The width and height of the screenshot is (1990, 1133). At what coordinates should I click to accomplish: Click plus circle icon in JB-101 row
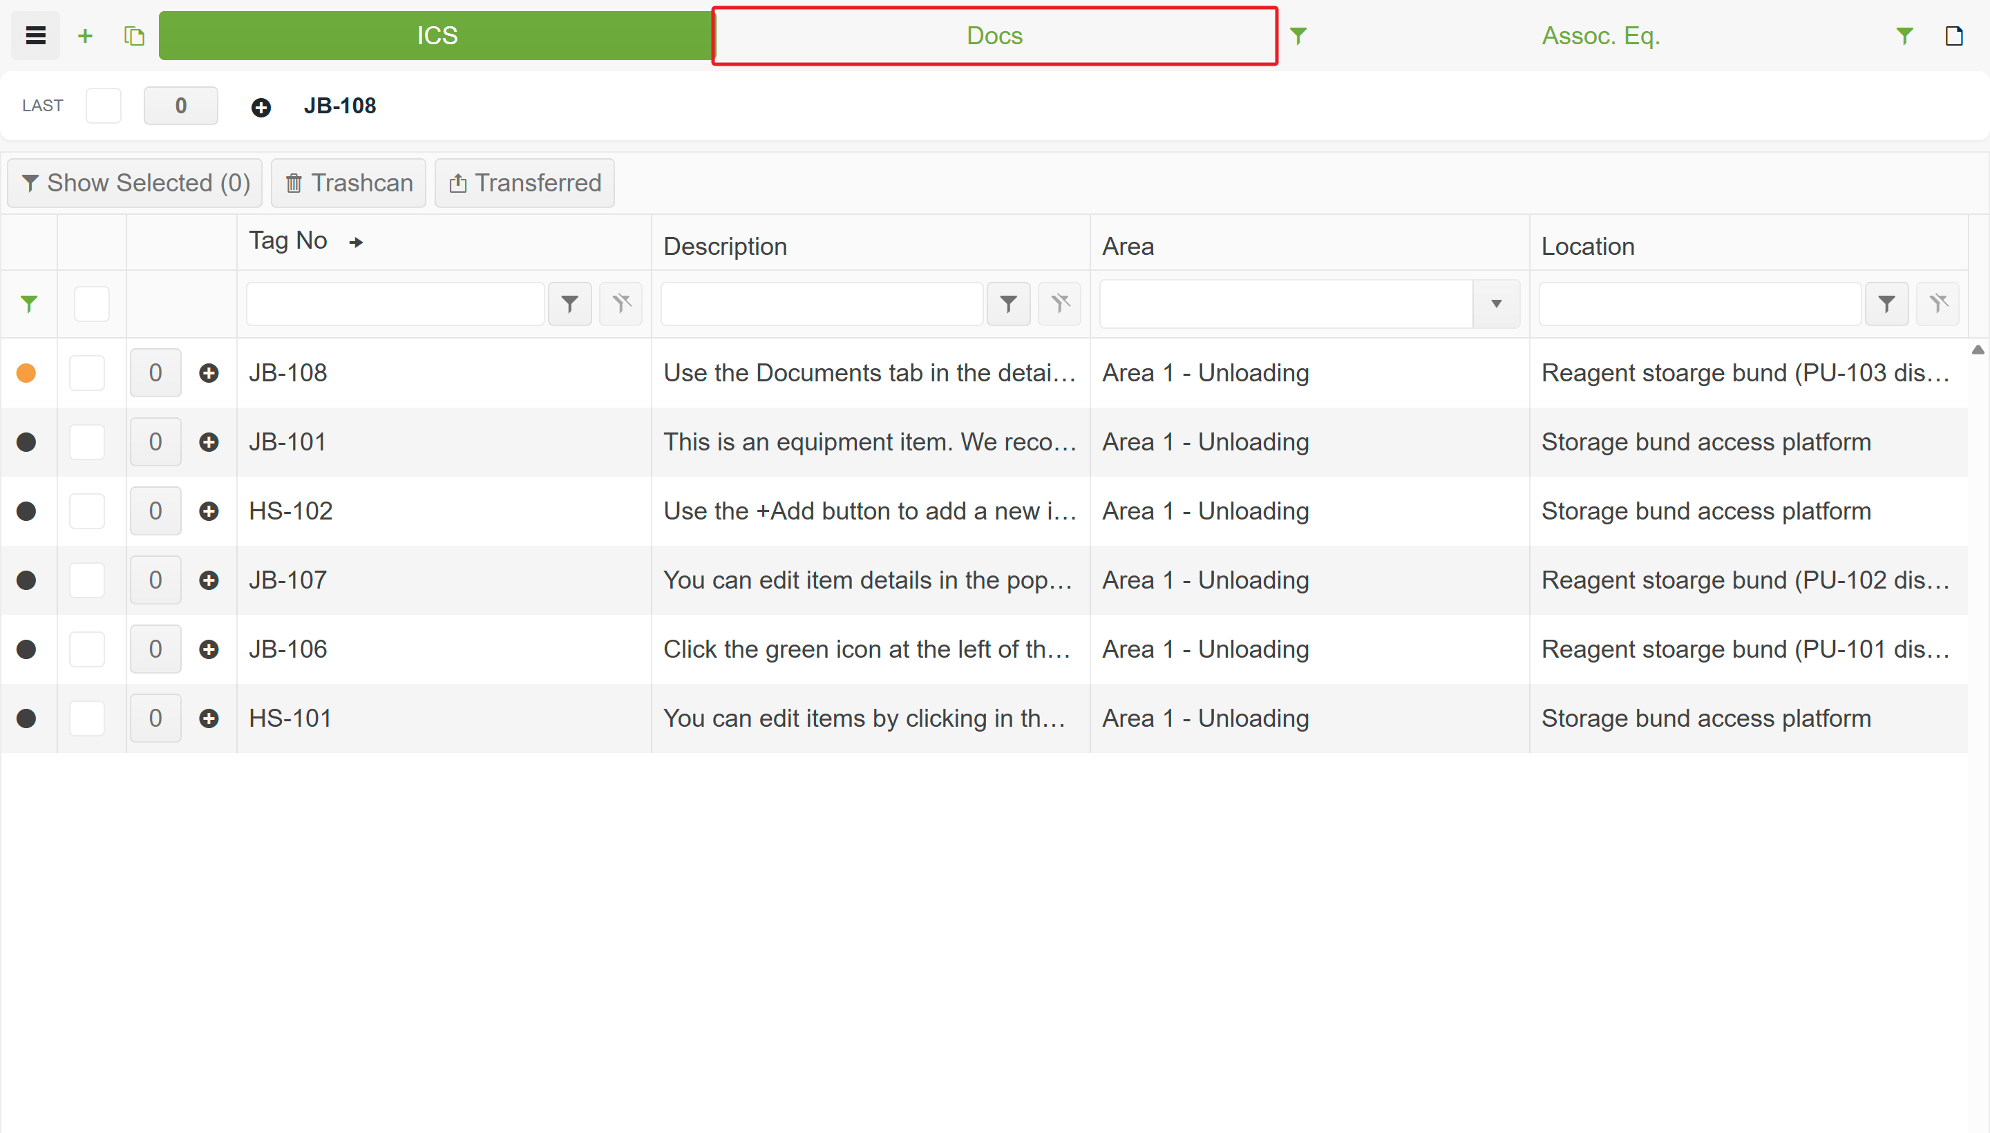coord(209,442)
